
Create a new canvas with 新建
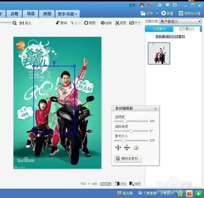click(167, 13)
